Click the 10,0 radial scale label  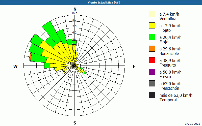tap(74, 14)
